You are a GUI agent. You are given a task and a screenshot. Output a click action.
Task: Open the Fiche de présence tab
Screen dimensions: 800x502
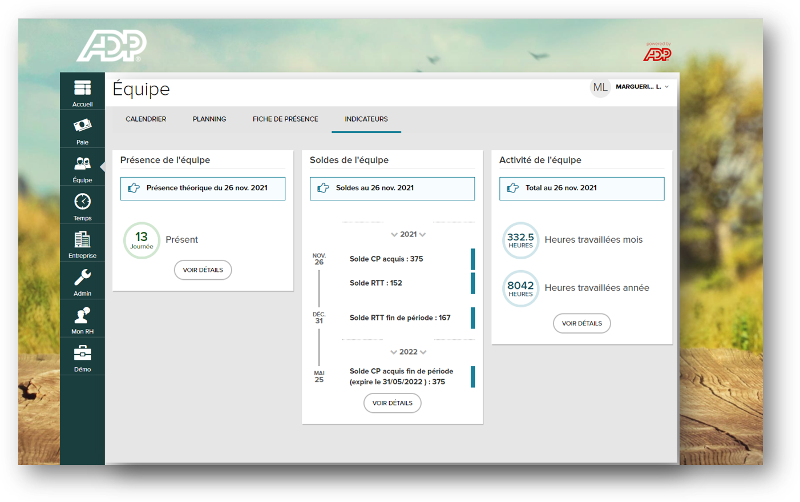tap(285, 119)
